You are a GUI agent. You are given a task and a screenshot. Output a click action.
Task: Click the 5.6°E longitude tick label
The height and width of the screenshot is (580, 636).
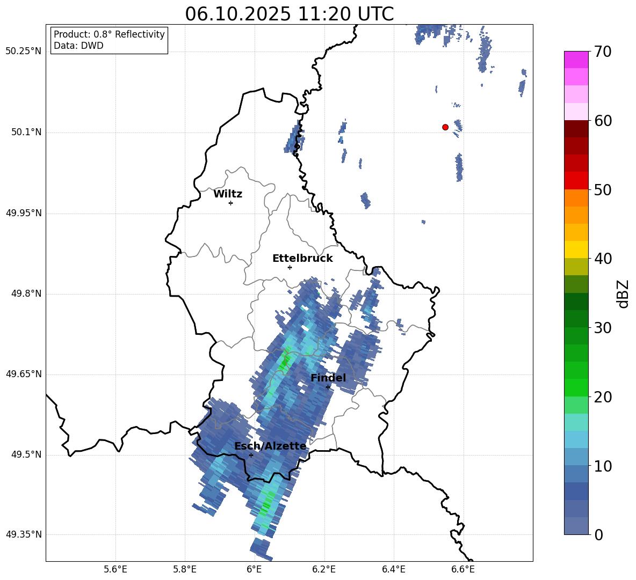(115, 570)
